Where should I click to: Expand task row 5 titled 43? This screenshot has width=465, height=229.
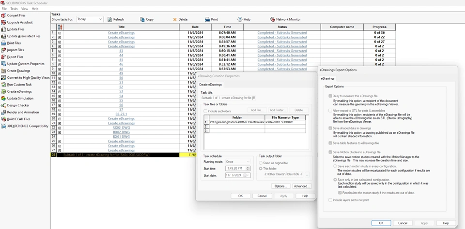click(60, 51)
